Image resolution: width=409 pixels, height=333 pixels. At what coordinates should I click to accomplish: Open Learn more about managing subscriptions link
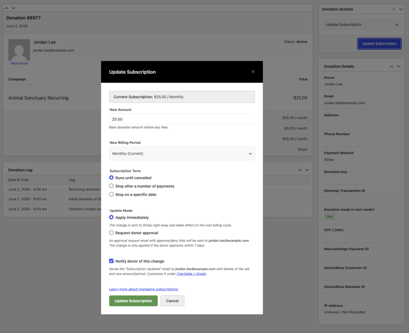pyautogui.click(x=143, y=289)
